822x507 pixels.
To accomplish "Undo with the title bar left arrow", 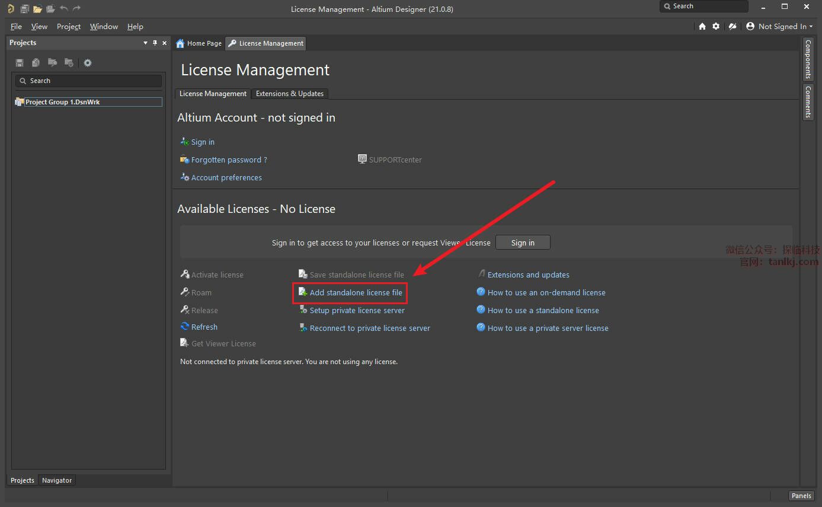I will (64, 8).
